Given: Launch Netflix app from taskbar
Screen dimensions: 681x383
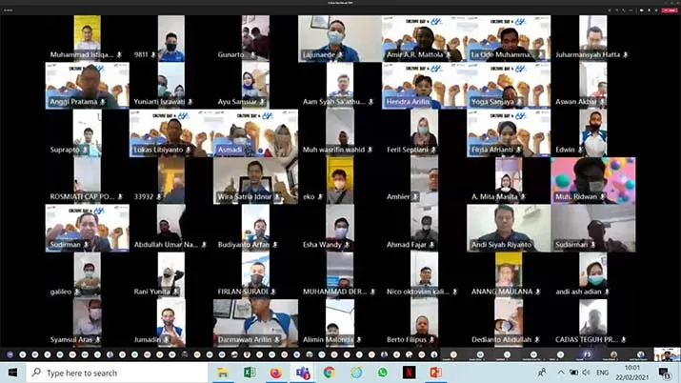Looking at the screenshot, I should [x=409, y=373].
